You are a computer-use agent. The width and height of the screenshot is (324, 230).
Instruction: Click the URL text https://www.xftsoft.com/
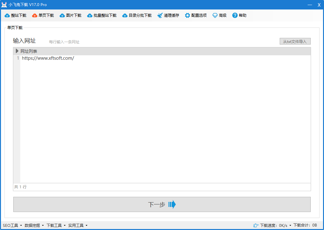pyautogui.click(x=48, y=58)
